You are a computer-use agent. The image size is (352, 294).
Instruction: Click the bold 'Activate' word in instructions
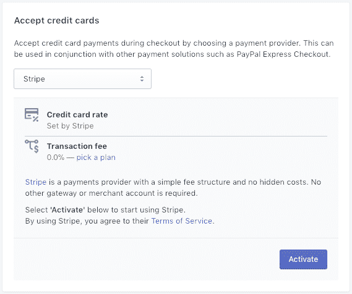[67, 210]
